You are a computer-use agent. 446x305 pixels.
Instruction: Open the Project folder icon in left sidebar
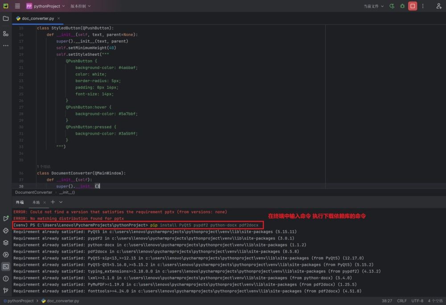pos(5,19)
